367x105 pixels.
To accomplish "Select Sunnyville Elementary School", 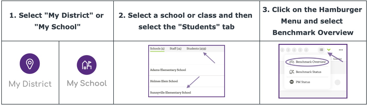I will (x=170, y=92).
